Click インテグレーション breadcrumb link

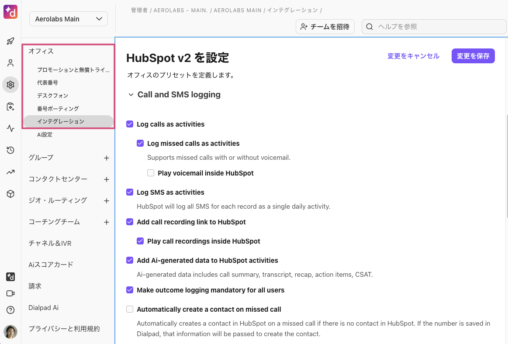coord(293,10)
